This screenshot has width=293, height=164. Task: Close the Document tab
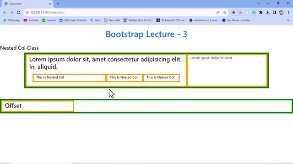click(x=50, y=4)
